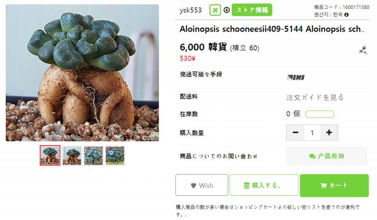Add item to Wish list
This screenshot has height=220, width=377.
point(202,185)
